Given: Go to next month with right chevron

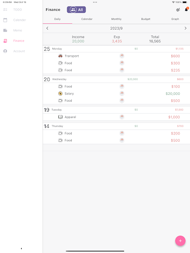Looking at the screenshot, I should coord(186,28).
